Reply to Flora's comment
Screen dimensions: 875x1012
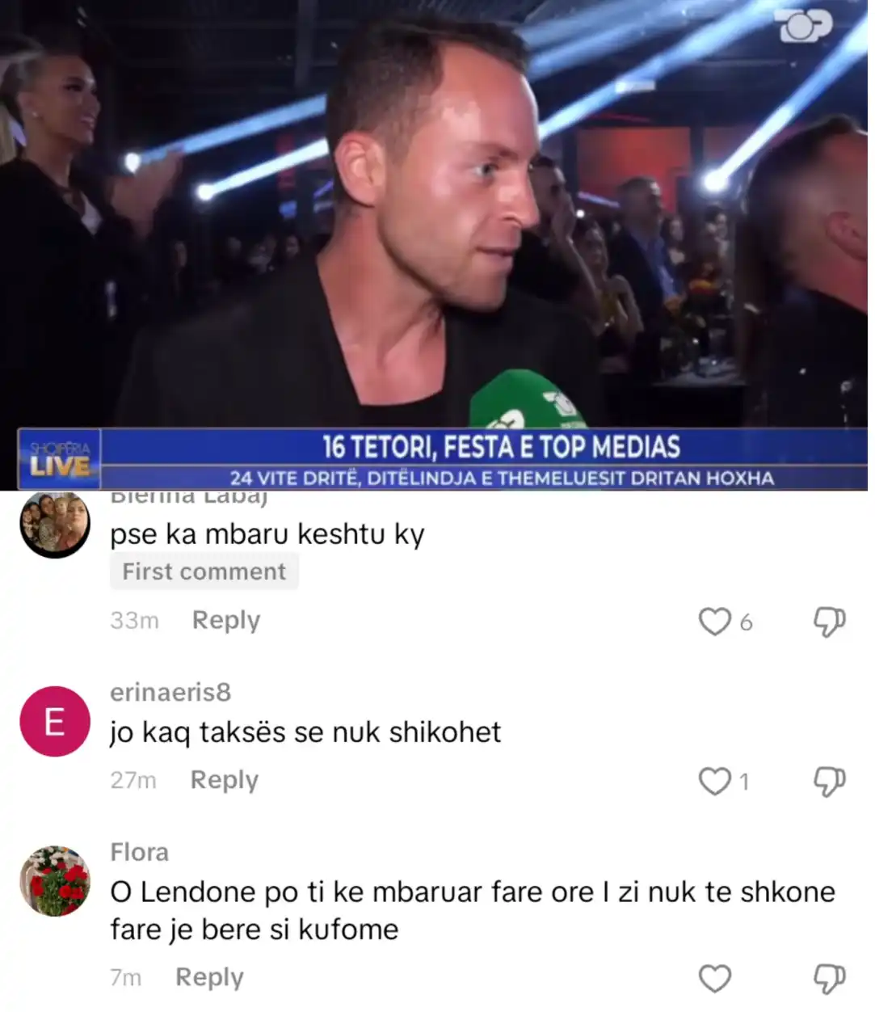(209, 977)
